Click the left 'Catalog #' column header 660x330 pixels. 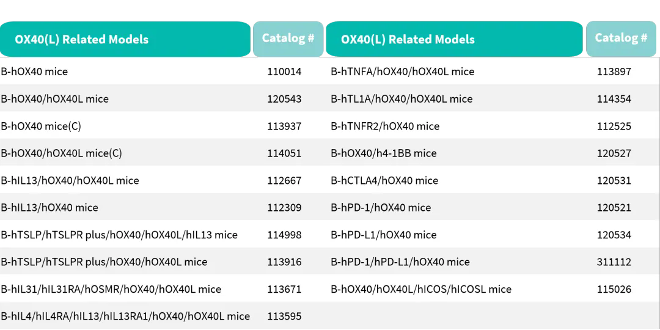pos(288,38)
